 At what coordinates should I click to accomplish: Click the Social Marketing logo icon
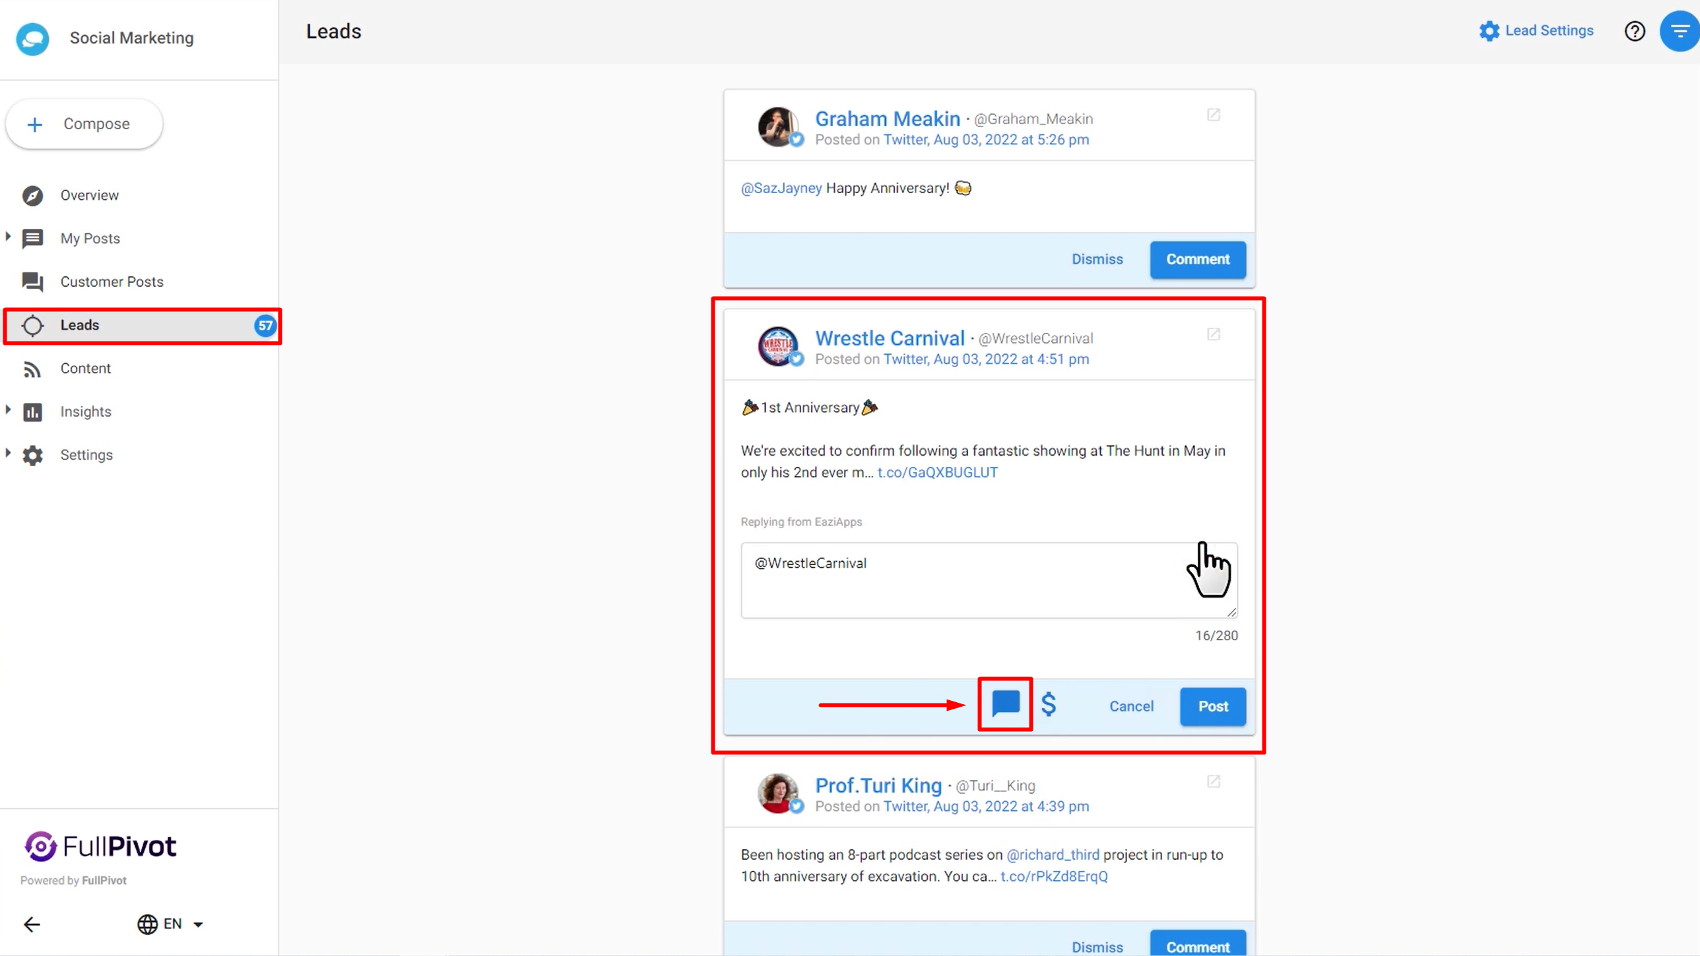32,38
